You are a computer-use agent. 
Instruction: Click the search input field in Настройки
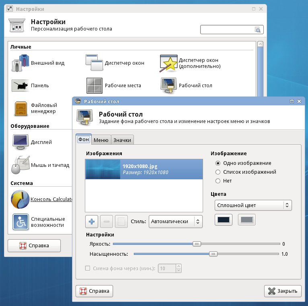click(x=232, y=30)
